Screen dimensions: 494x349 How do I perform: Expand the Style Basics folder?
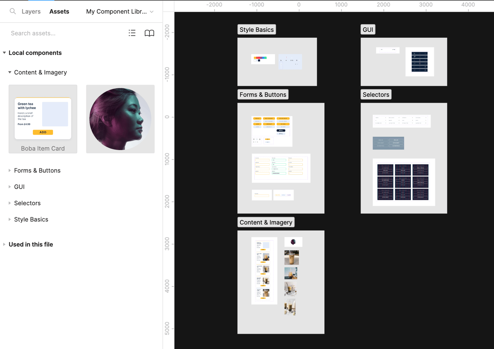[x=10, y=219]
